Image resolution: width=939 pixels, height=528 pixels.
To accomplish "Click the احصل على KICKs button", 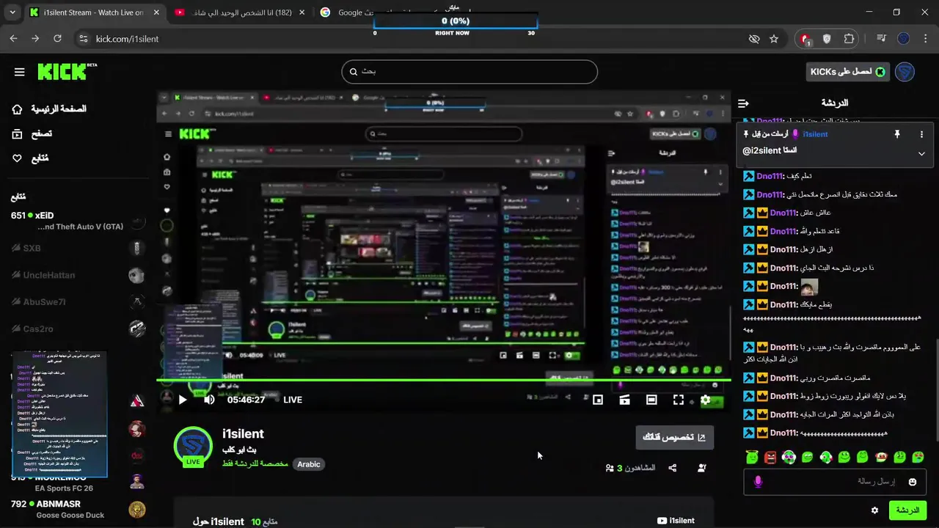I will click(x=848, y=72).
